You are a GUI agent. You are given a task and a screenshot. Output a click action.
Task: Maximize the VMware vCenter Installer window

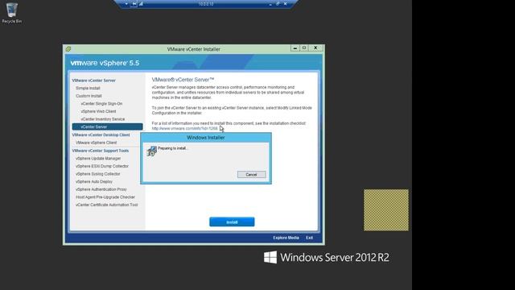304,48
